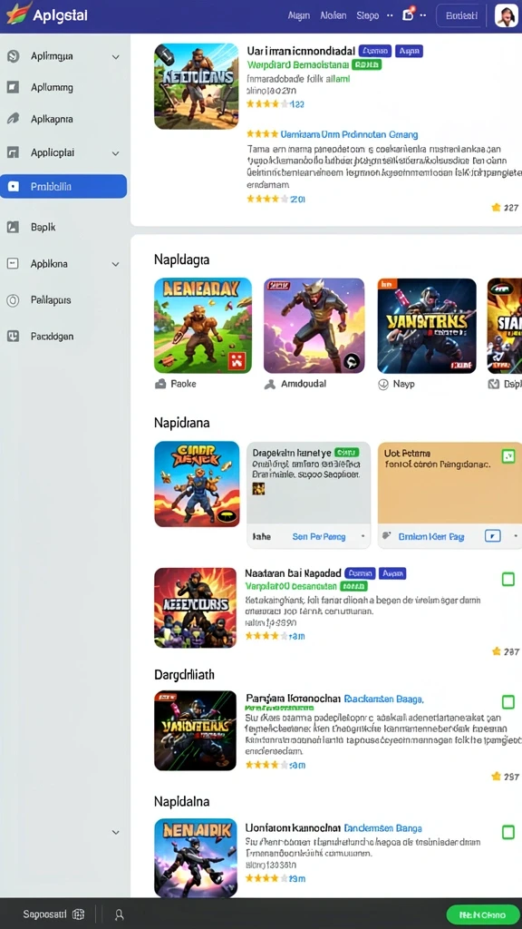522x929 pixels.
Task: Open the game thumbnail under Napidrana
Action: (x=197, y=484)
